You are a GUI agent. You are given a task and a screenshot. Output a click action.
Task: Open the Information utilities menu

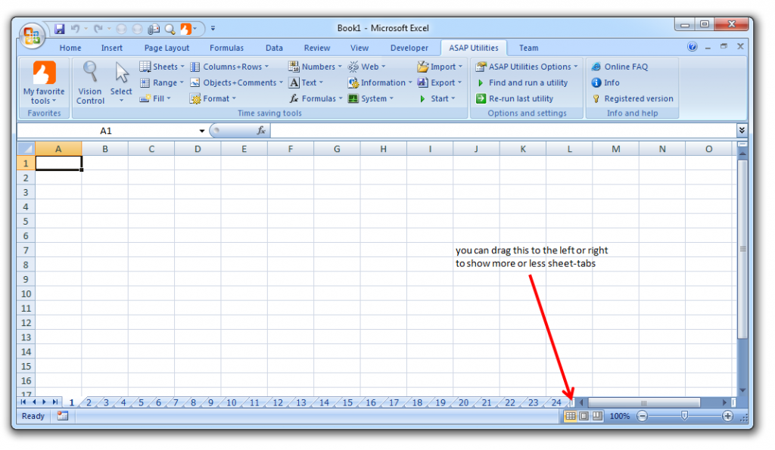380,82
